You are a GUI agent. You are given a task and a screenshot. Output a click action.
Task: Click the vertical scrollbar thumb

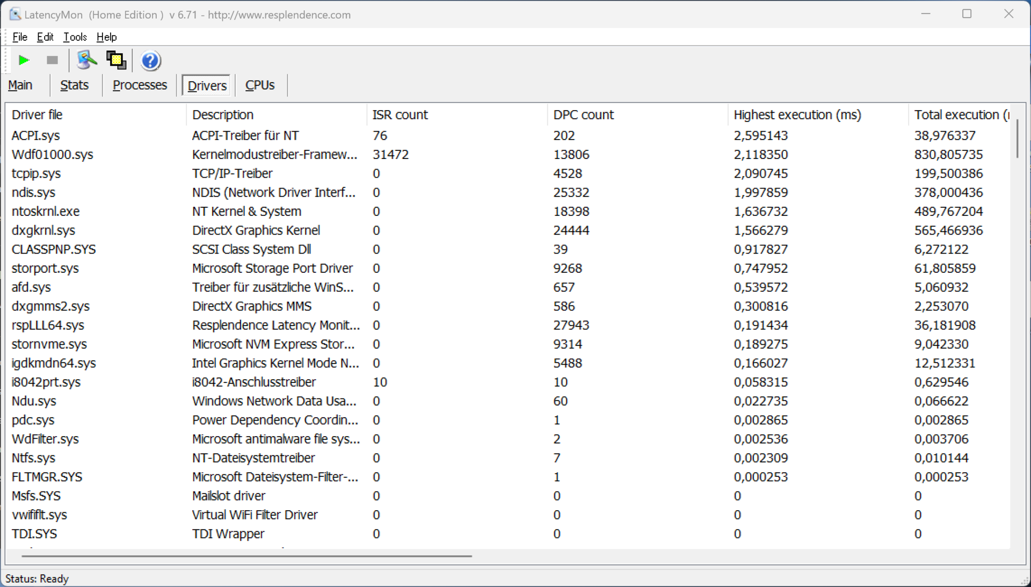point(1017,139)
